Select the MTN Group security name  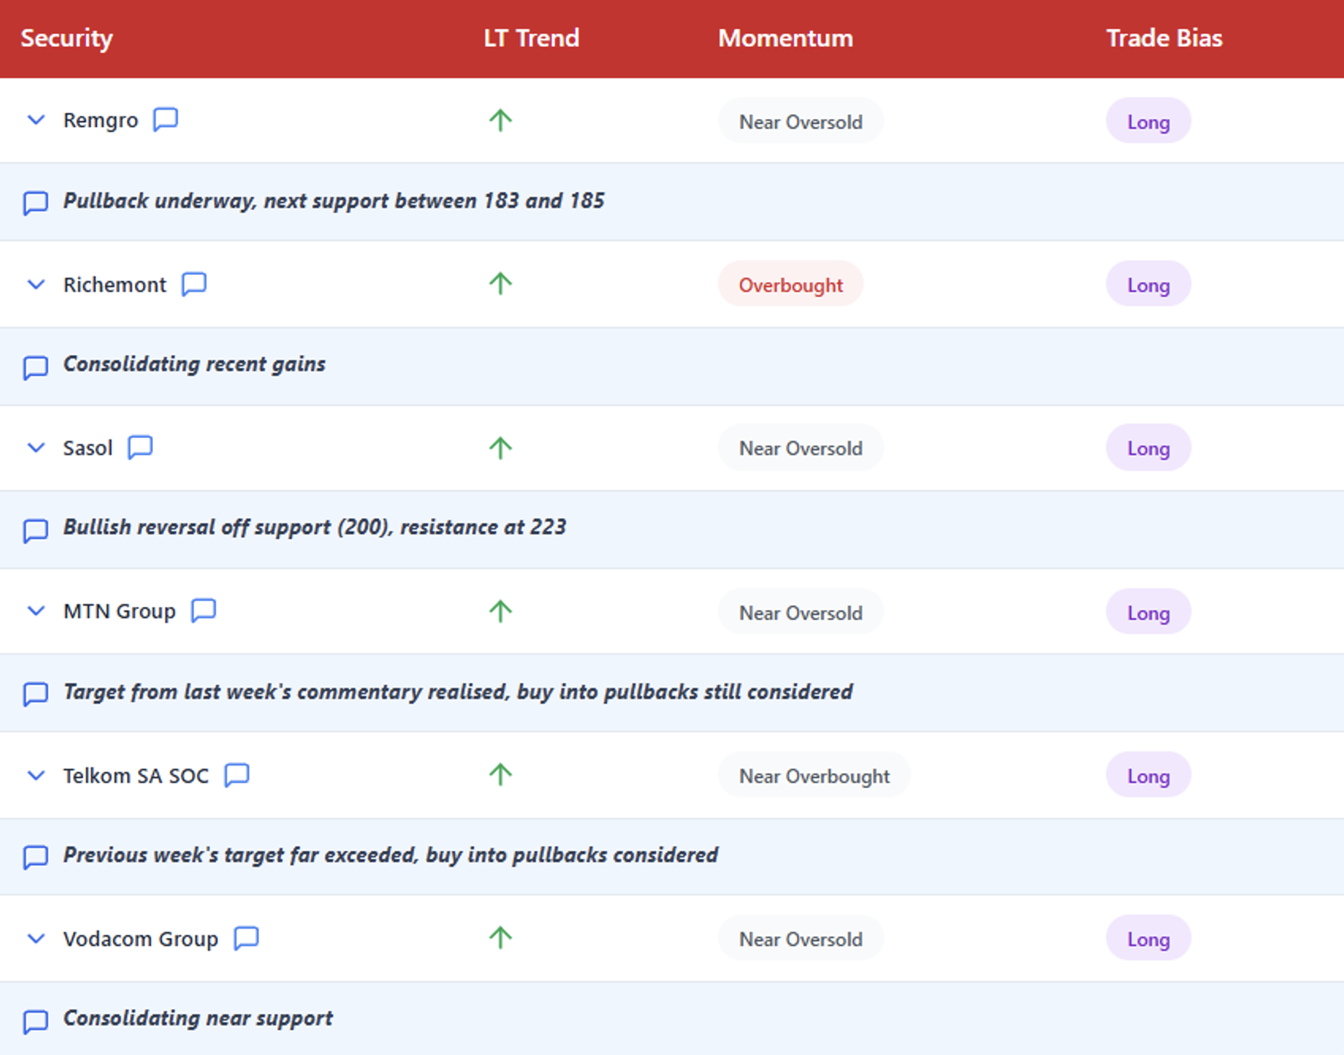[119, 612]
